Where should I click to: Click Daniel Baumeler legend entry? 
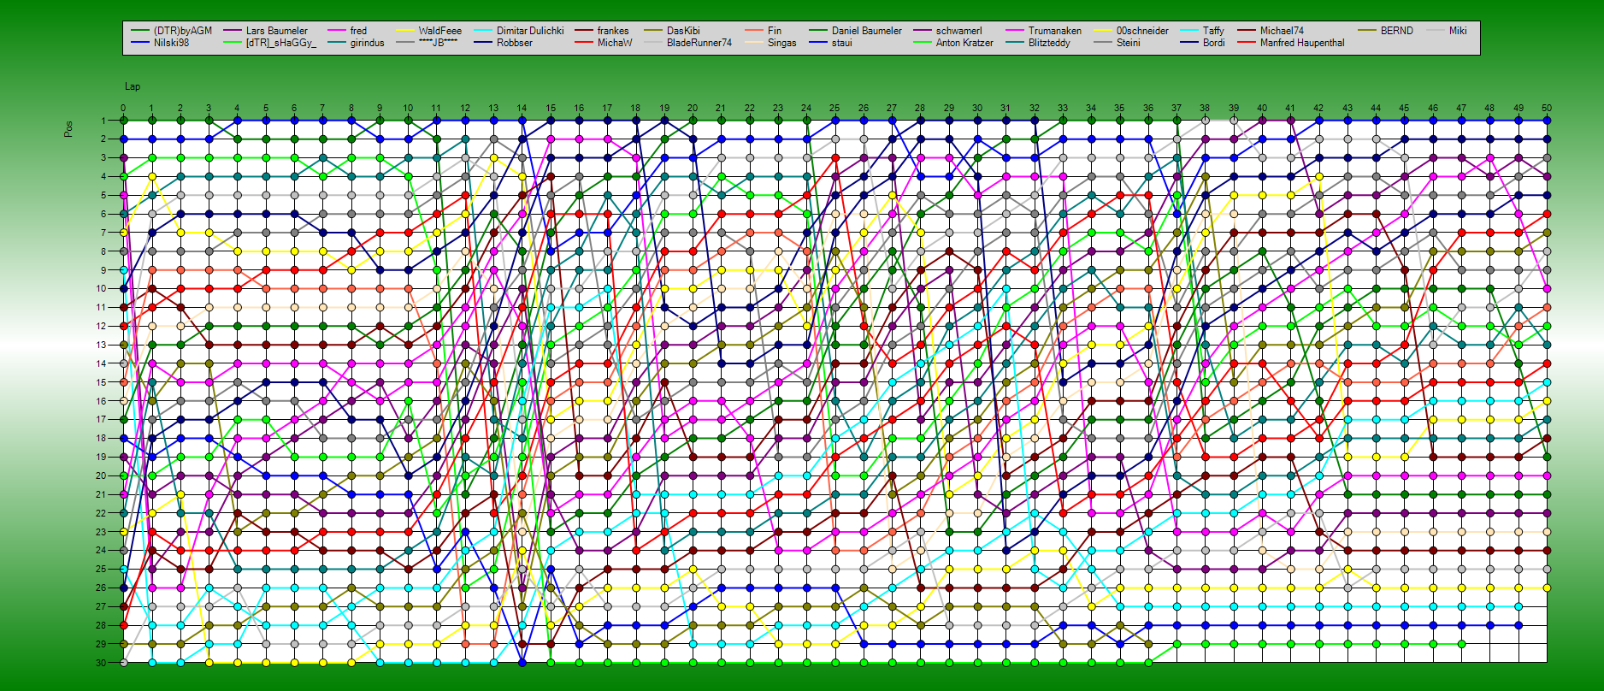pos(867,31)
